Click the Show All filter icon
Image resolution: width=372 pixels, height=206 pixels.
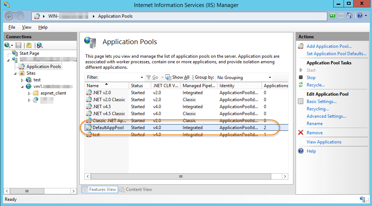coord(168,77)
